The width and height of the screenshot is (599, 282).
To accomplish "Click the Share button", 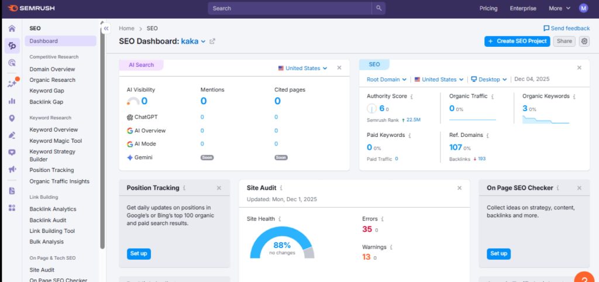I will click(564, 42).
